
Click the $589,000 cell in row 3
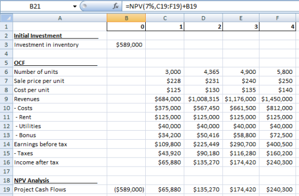pyautogui.click(x=126, y=45)
